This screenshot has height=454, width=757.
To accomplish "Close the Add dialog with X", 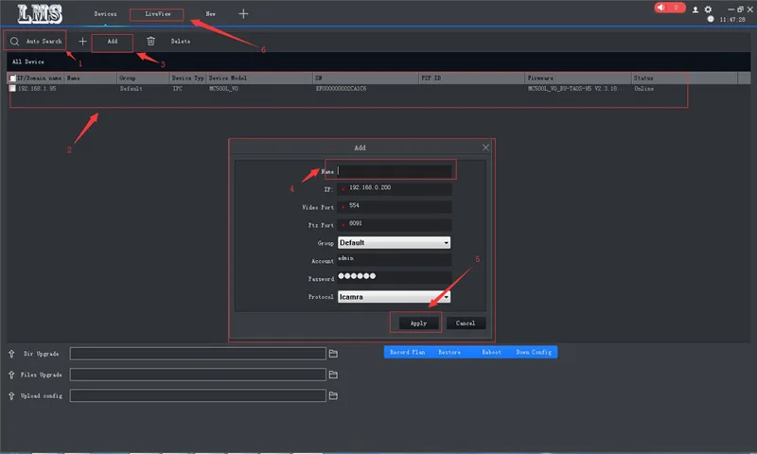I will pyautogui.click(x=486, y=148).
